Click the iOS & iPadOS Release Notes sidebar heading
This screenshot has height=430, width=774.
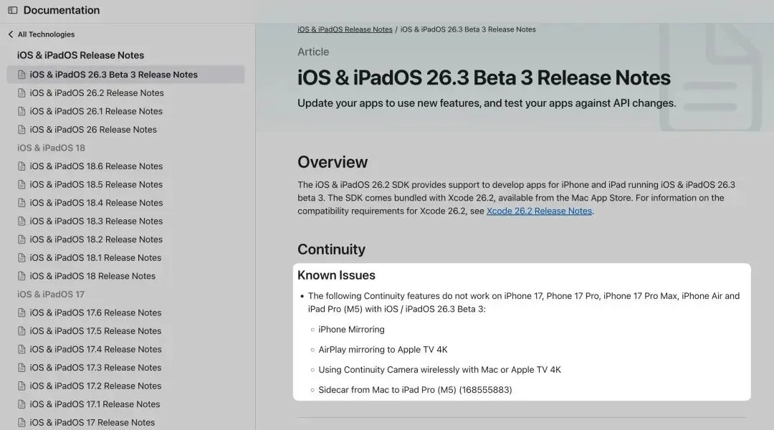[80, 55]
